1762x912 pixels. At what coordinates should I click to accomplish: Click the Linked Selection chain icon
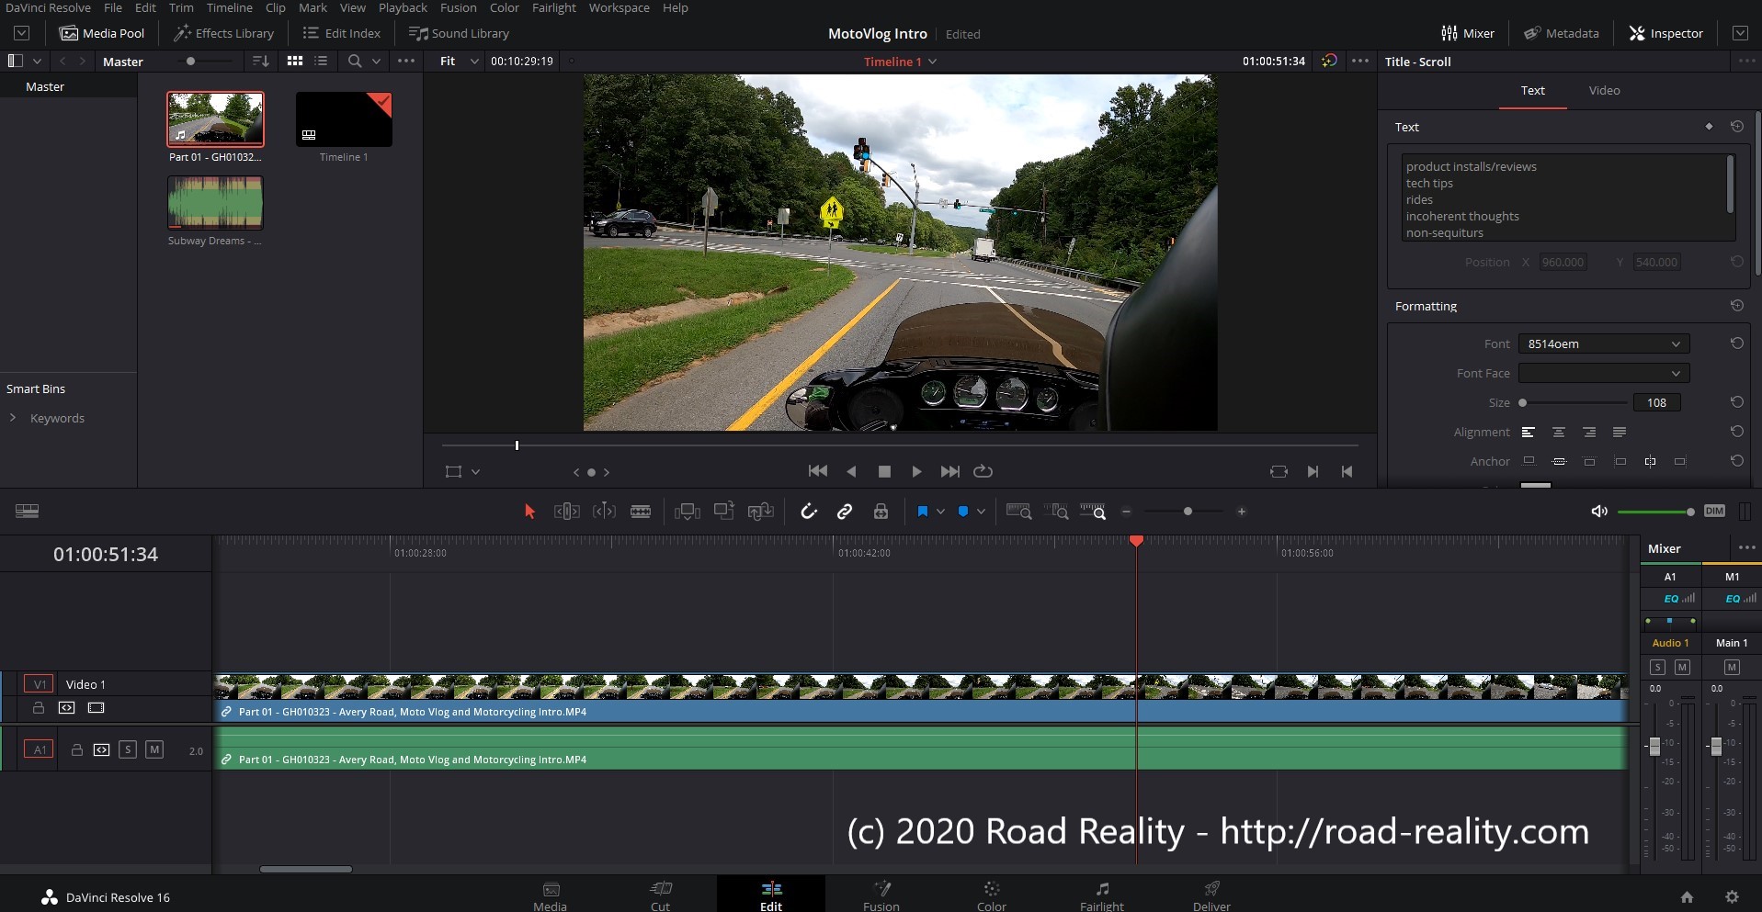(845, 512)
